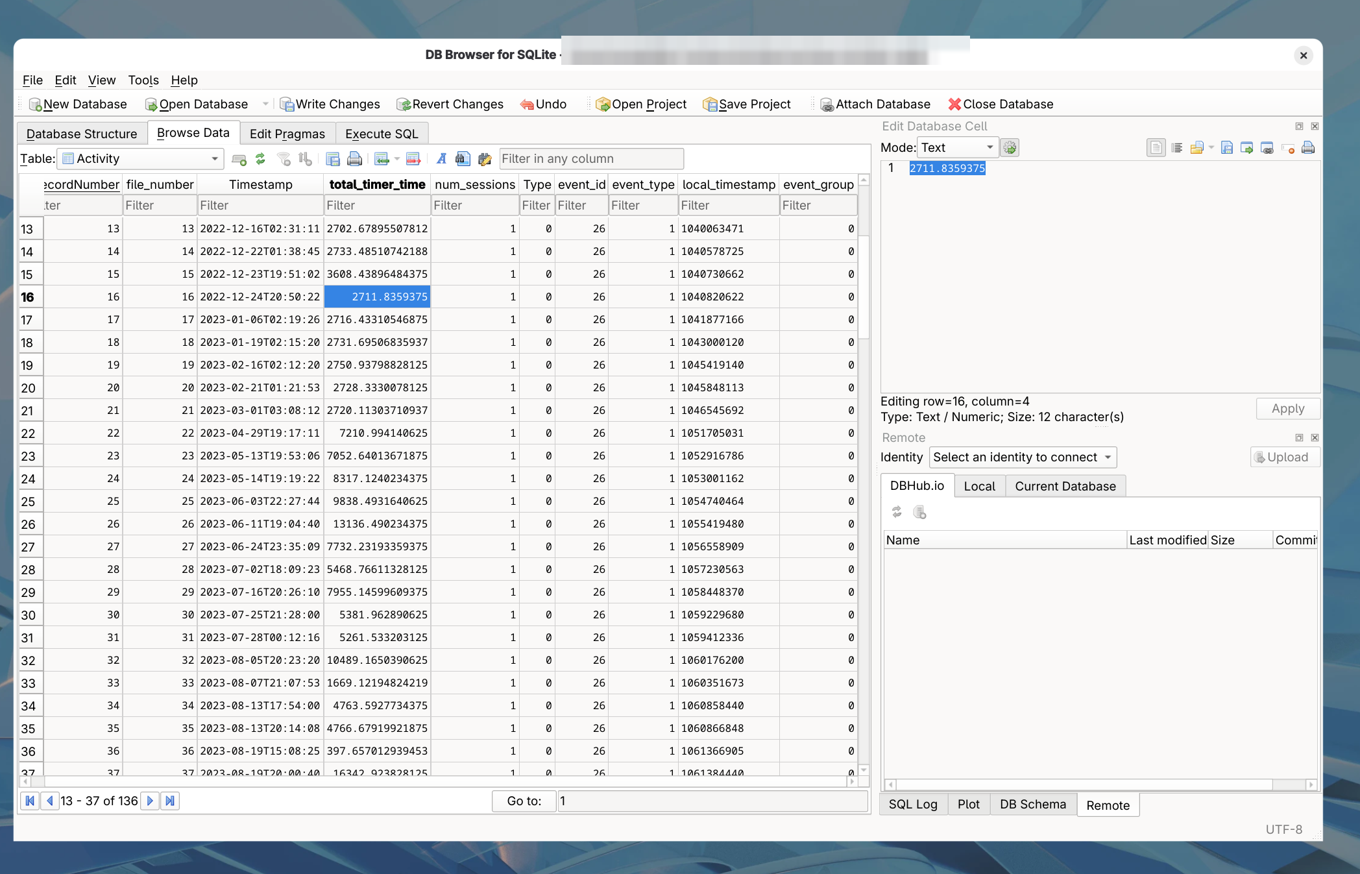This screenshot has height=874, width=1360.
Task: Open the Table selector showing Activity
Action: (141, 158)
